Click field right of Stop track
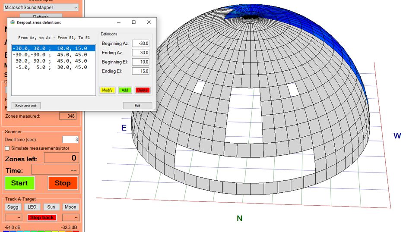The width and height of the screenshot is (406, 232). pos(71,217)
